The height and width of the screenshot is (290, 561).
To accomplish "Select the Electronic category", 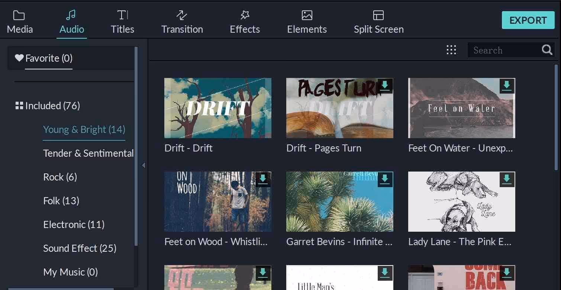I will pos(74,225).
